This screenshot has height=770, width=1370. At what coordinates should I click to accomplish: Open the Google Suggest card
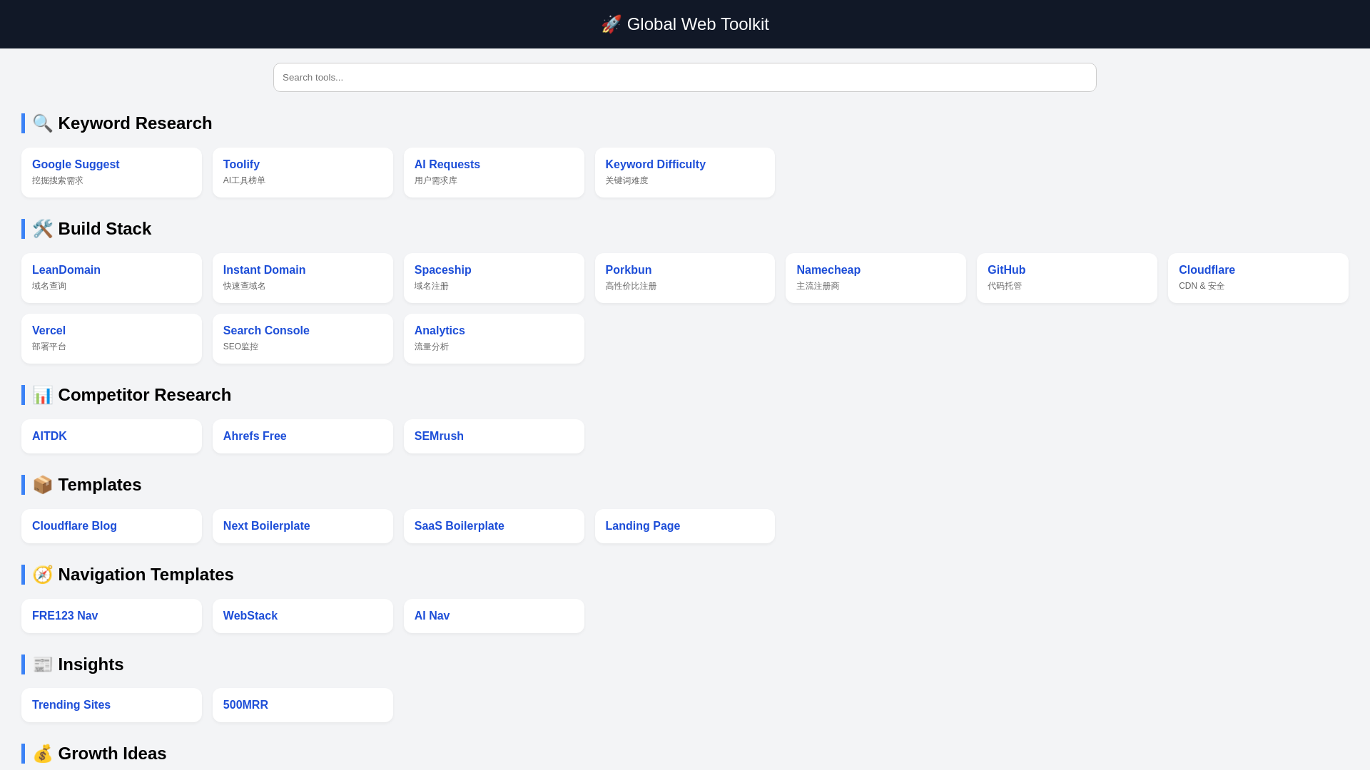[x=111, y=173]
